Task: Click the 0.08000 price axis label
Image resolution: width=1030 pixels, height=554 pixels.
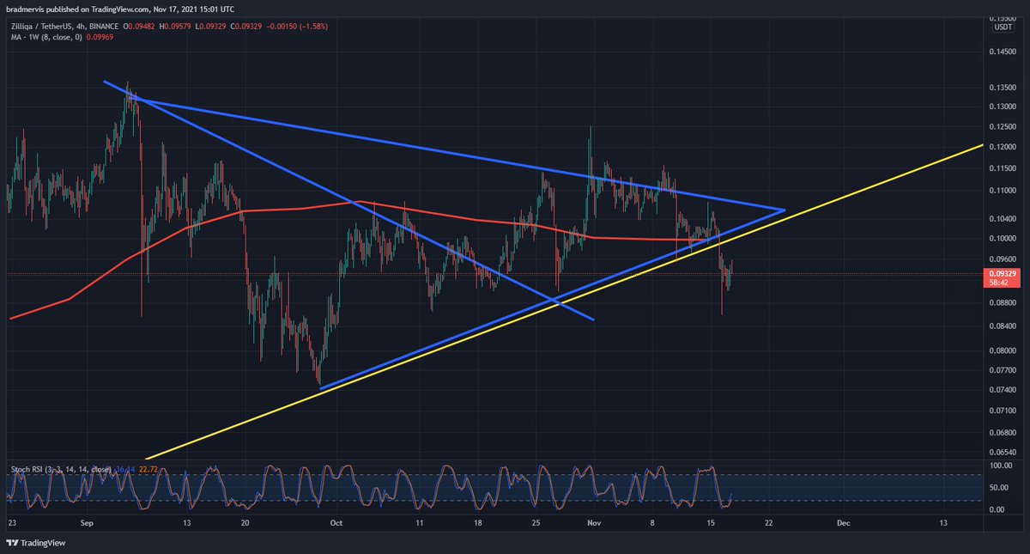Action: point(1003,350)
